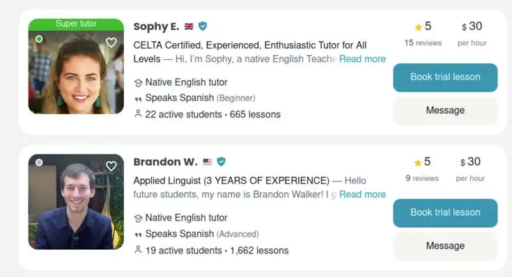Click the US flag next to Brandon W.

(x=208, y=162)
